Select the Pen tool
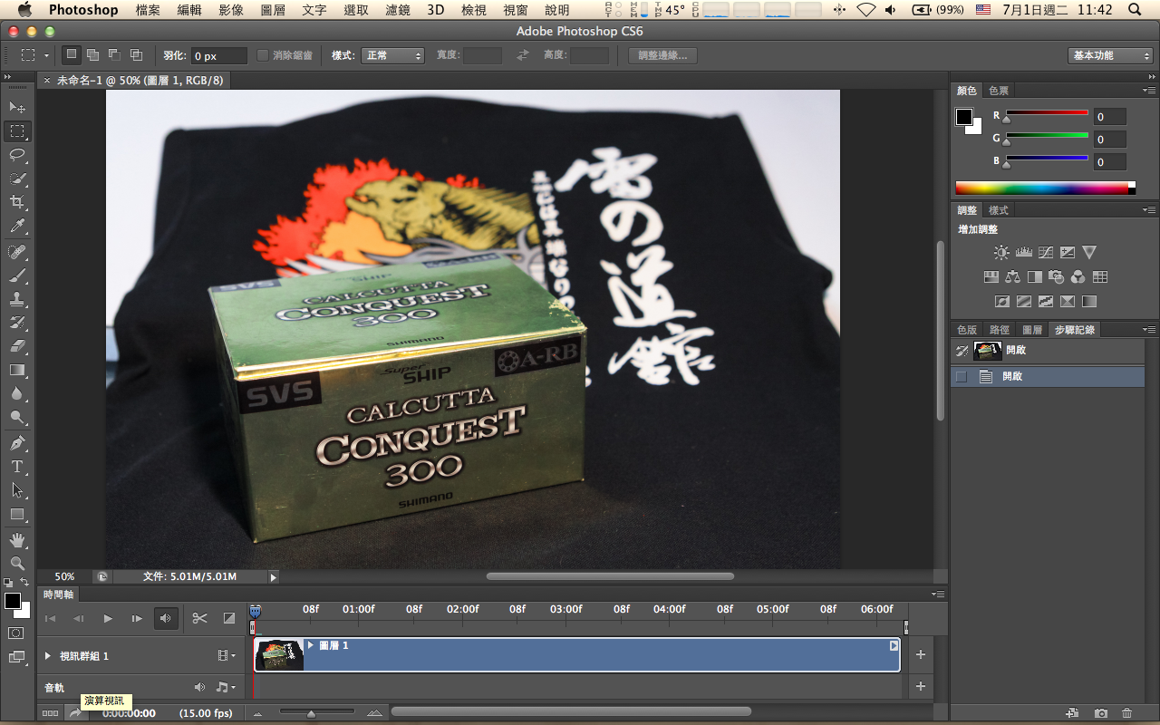 (17, 443)
